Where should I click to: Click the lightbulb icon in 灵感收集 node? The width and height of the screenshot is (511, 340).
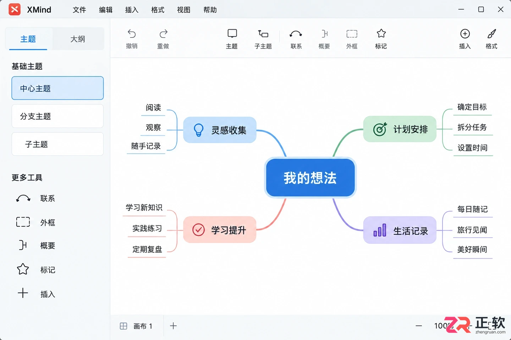(x=199, y=130)
